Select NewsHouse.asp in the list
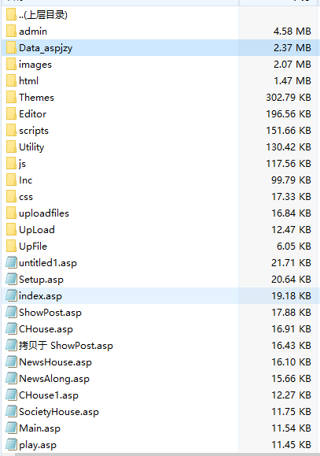The width and height of the screenshot is (320, 456). (x=56, y=362)
